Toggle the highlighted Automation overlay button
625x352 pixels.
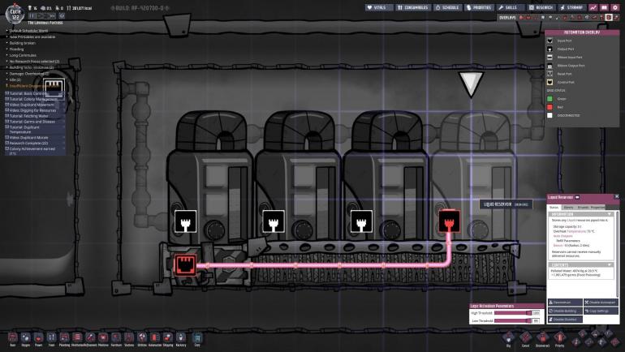click(x=609, y=17)
